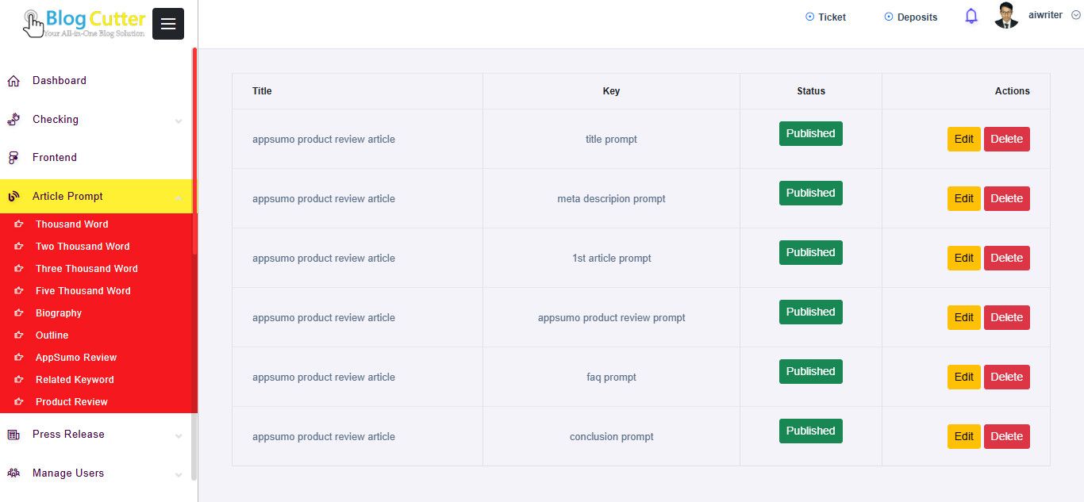
Task: Open the aiwriter profile avatar
Action: point(1006,16)
